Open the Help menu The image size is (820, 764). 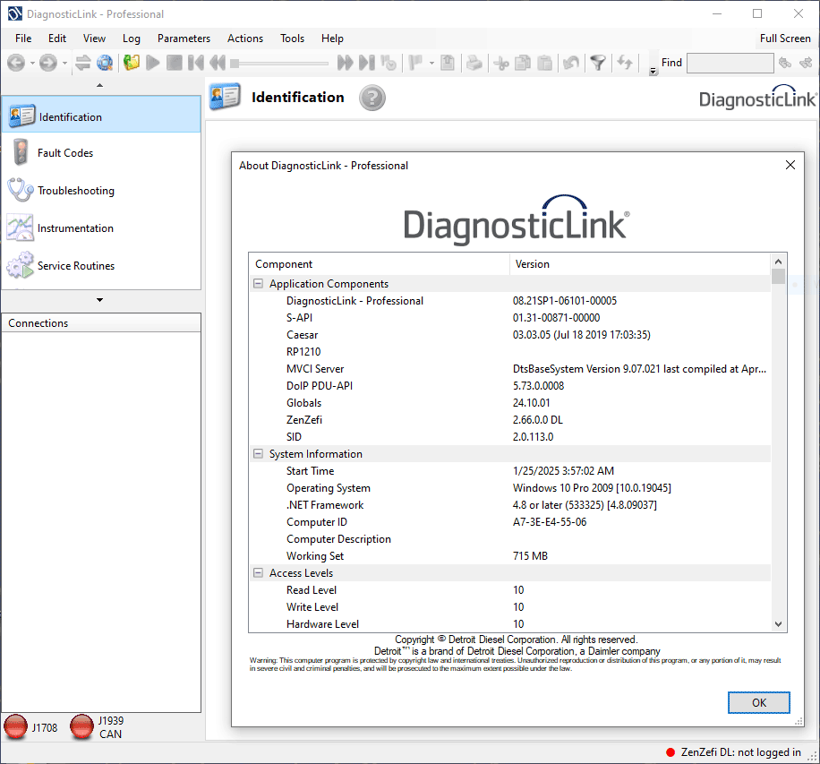pyautogui.click(x=332, y=39)
